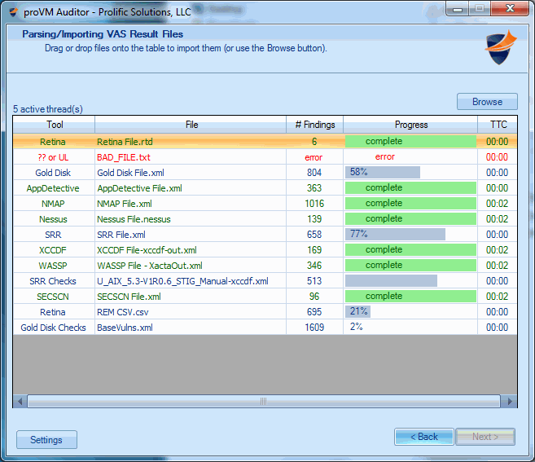Click the XCCDF tool cell

click(x=54, y=250)
